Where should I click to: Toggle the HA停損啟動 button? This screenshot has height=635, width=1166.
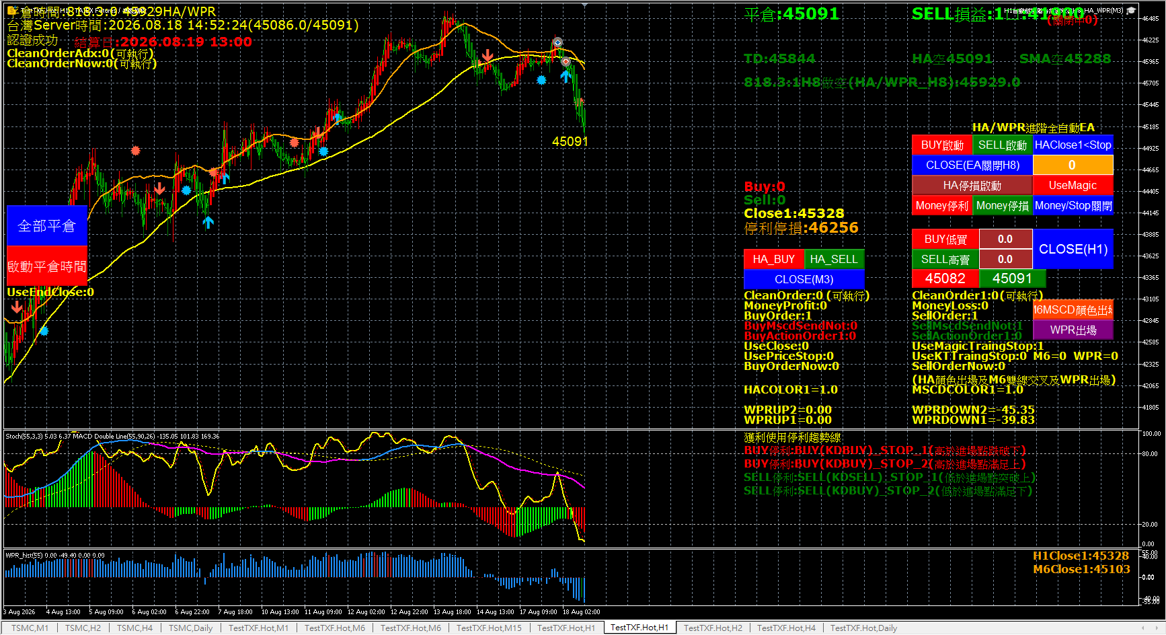click(x=972, y=186)
